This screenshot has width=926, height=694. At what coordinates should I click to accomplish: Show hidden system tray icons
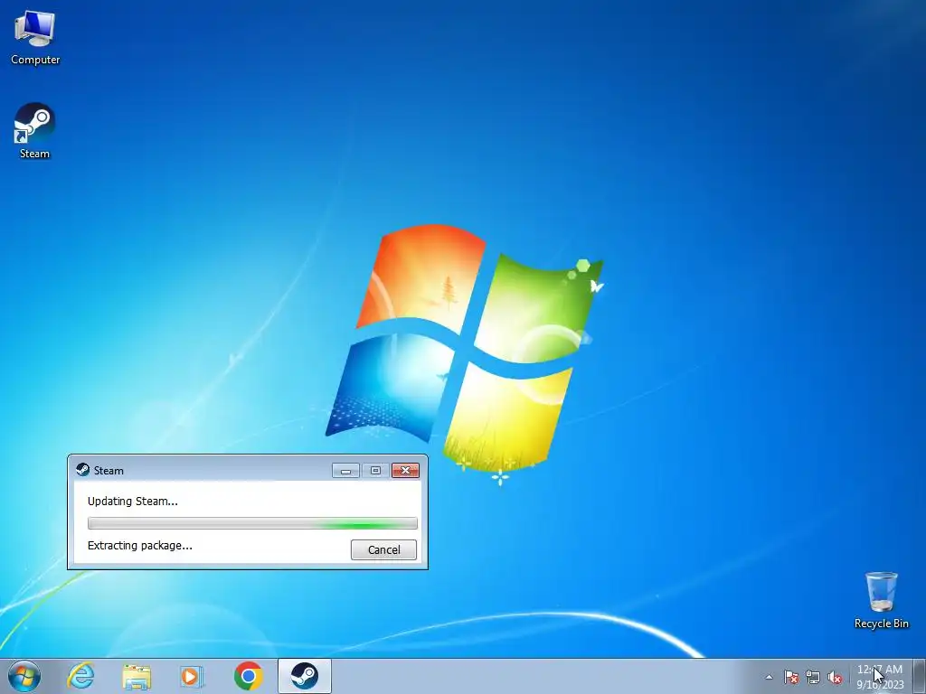[769, 677]
